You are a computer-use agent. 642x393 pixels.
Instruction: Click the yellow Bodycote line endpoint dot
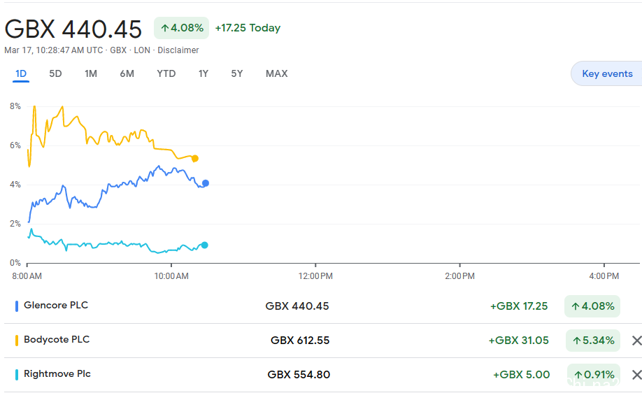[x=195, y=159]
